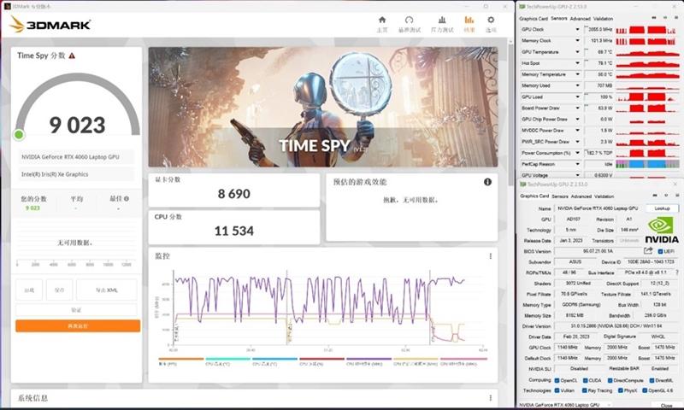Select Advanced tab in the GPU-Z Graphics Card window
The image size is (684, 410).
pos(581,196)
